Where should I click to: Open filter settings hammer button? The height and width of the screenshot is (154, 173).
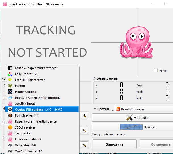point(84,145)
